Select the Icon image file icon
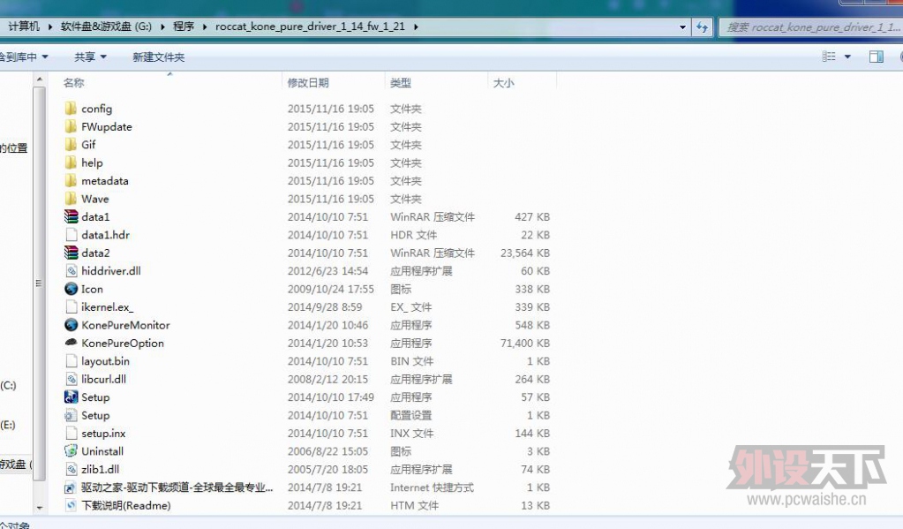Image resolution: width=903 pixels, height=529 pixels. pyautogui.click(x=71, y=289)
